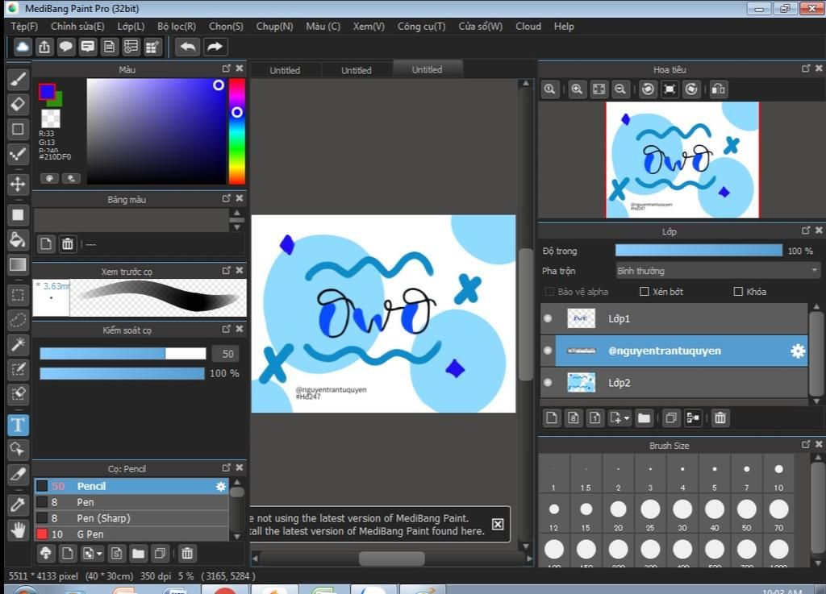Toggle Bảo vệ alpha checkbox
826x594 pixels.
[x=549, y=292]
